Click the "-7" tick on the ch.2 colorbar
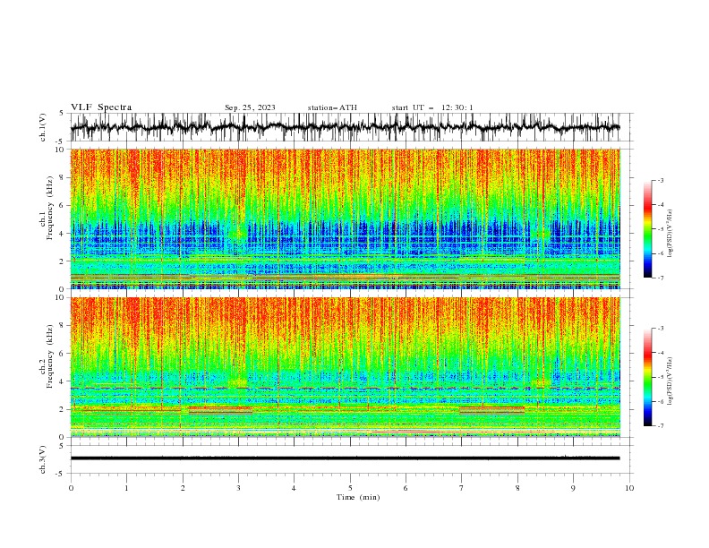Screen dimensions: 709x548 tap(661, 426)
